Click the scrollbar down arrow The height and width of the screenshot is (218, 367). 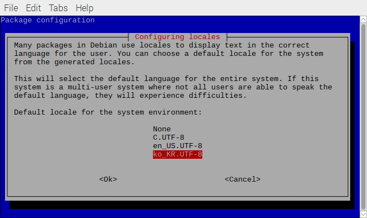pyautogui.click(x=363, y=214)
